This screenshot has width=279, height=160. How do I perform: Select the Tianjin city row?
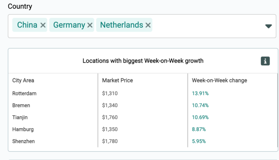click(x=20, y=117)
